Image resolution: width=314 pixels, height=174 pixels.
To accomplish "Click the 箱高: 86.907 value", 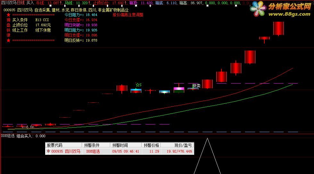I will tap(191, 3).
